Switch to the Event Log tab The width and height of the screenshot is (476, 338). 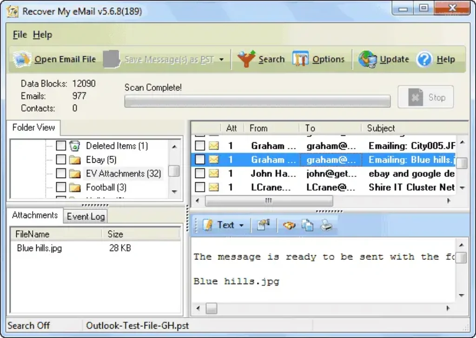(x=85, y=216)
